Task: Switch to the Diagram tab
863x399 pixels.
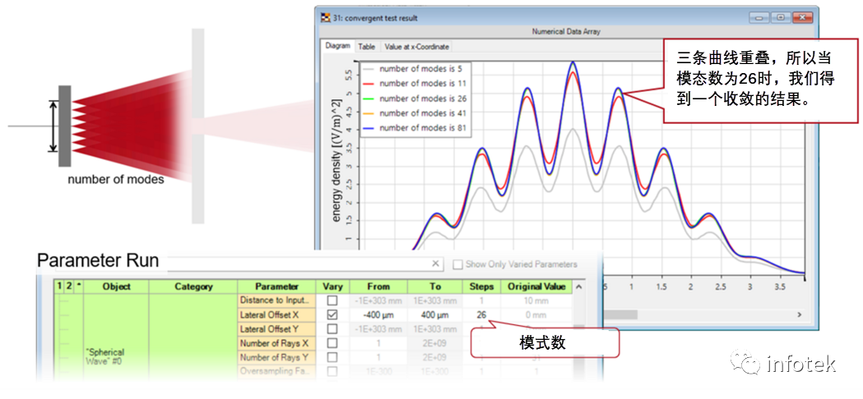Action: [x=337, y=46]
